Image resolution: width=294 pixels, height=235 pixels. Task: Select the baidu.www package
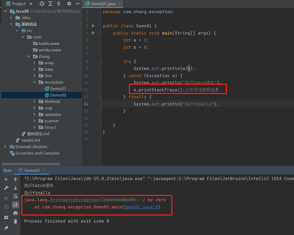46,43
